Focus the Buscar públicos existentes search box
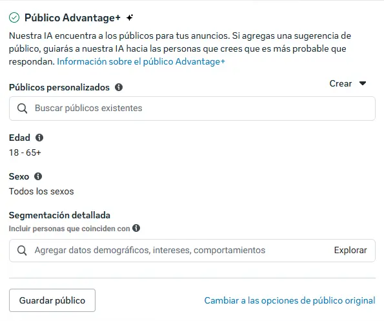 (x=192, y=109)
